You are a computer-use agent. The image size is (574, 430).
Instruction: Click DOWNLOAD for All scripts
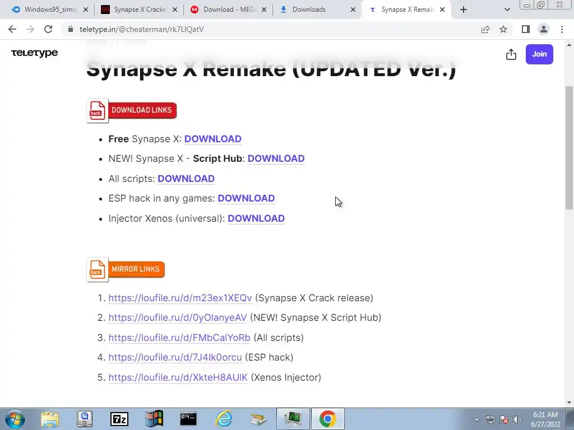tap(186, 179)
